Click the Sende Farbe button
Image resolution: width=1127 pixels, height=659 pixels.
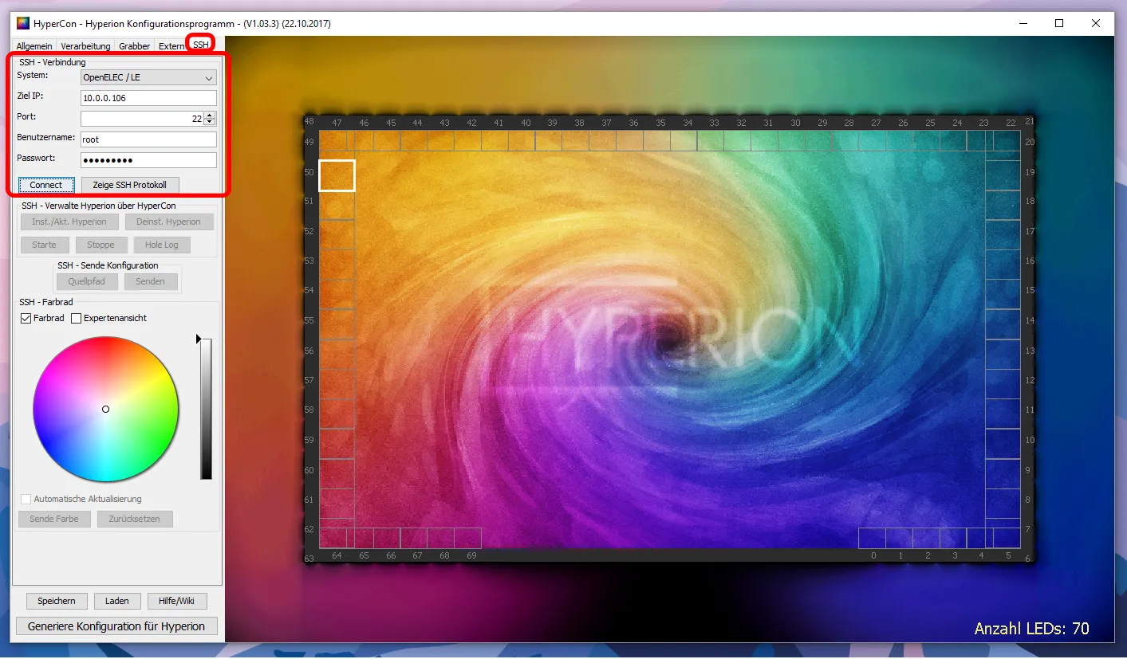coord(54,519)
